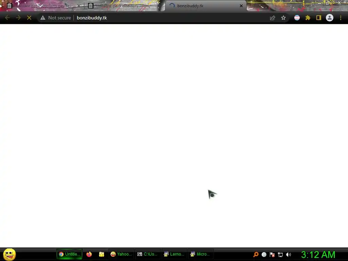Open the Extensions puzzle piece menu
Image resolution: width=348 pixels, height=261 pixels.
coord(308,18)
